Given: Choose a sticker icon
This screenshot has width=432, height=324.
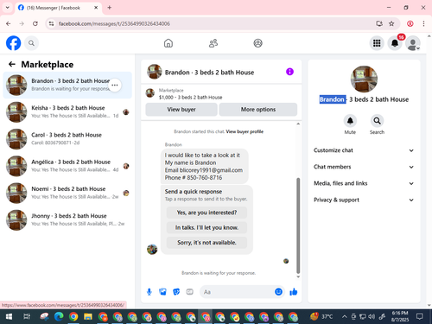Looking at the screenshot, I should click(x=176, y=292).
